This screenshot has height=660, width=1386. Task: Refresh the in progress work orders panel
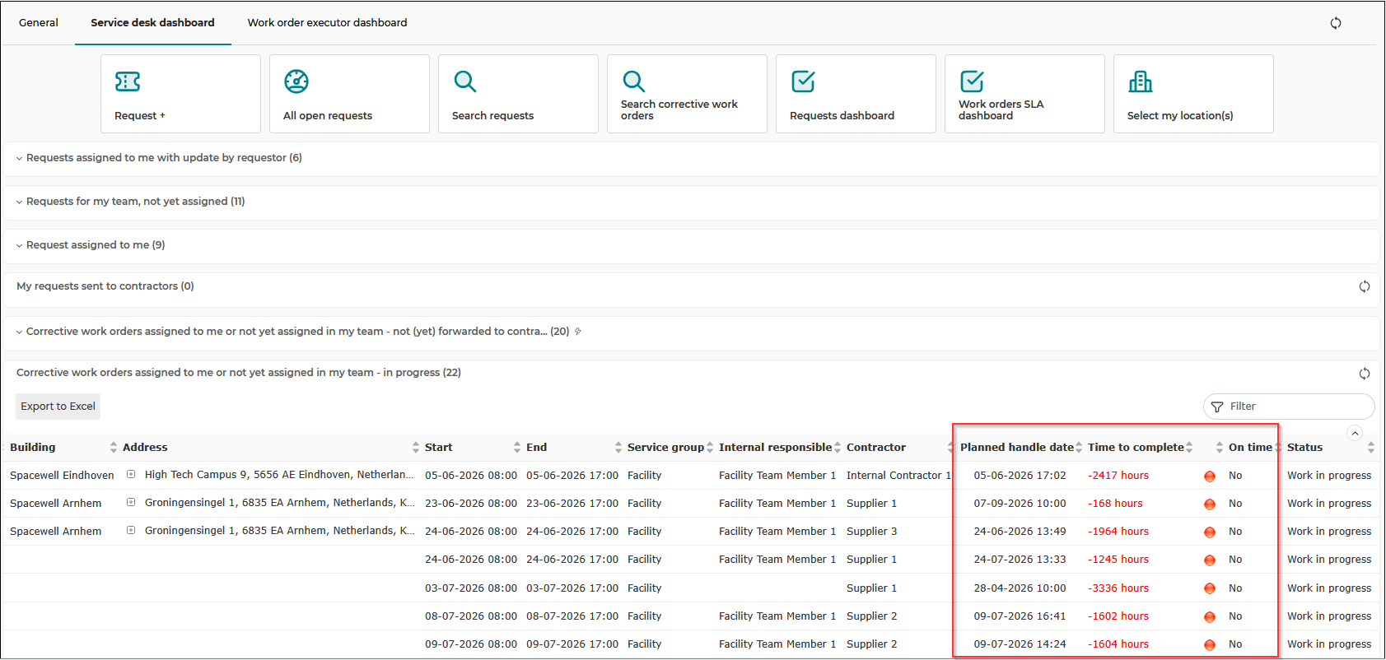(x=1365, y=373)
